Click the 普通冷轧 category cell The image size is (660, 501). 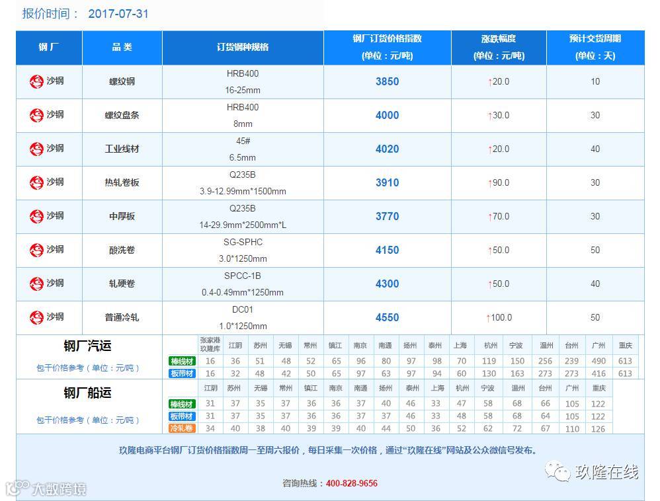(x=122, y=317)
